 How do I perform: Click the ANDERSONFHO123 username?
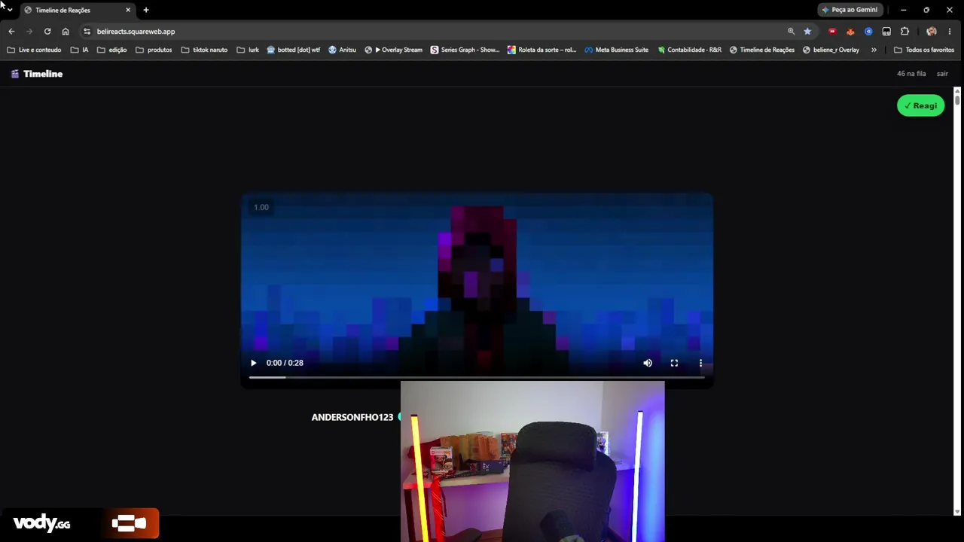tap(352, 417)
